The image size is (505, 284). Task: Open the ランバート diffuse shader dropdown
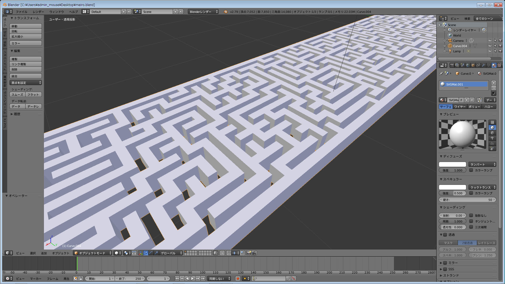pyautogui.click(x=482, y=164)
